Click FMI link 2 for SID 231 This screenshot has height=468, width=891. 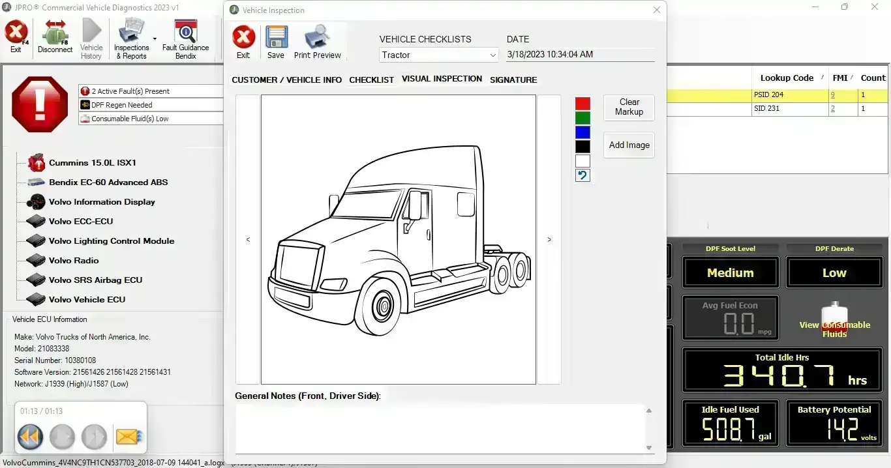click(x=832, y=109)
